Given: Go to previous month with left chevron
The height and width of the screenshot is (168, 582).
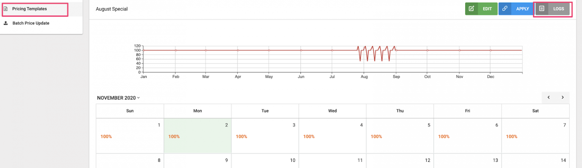Looking at the screenshot, I should [x=549, y=97].
